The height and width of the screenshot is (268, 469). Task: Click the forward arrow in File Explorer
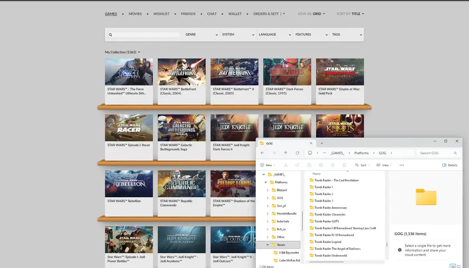[274, 153]
